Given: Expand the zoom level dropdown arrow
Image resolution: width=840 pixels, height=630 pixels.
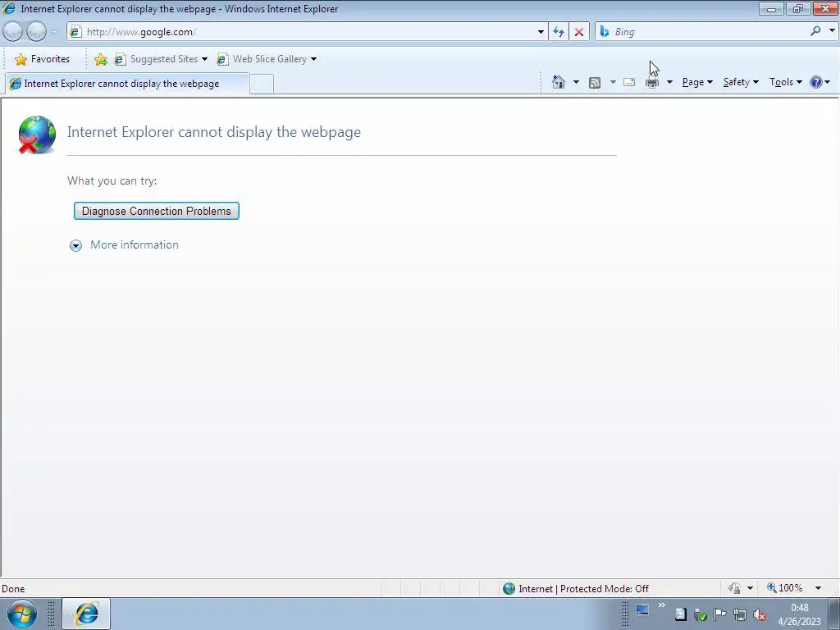Looking at the screenshot, I should [x=818, y=588].
